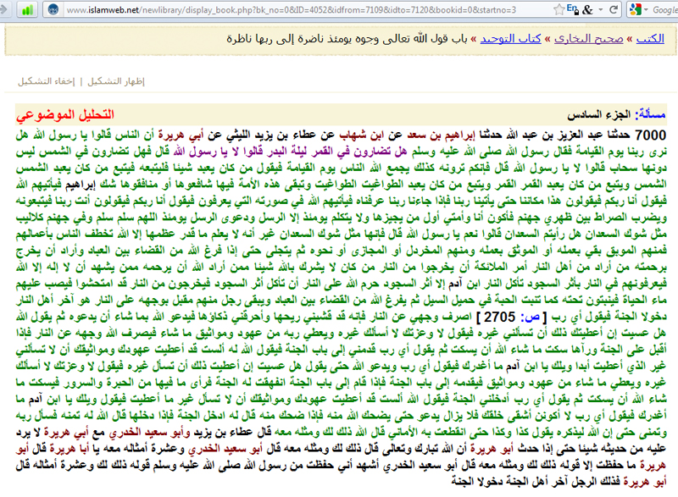Open the صحيح البخاري breadcrumb link
Screen dimensions: 678x497
tap(588, 38)
